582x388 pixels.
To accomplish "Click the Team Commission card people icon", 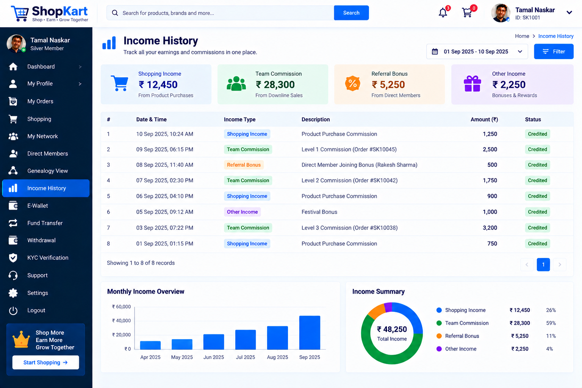I will click(x=236, y=84).
